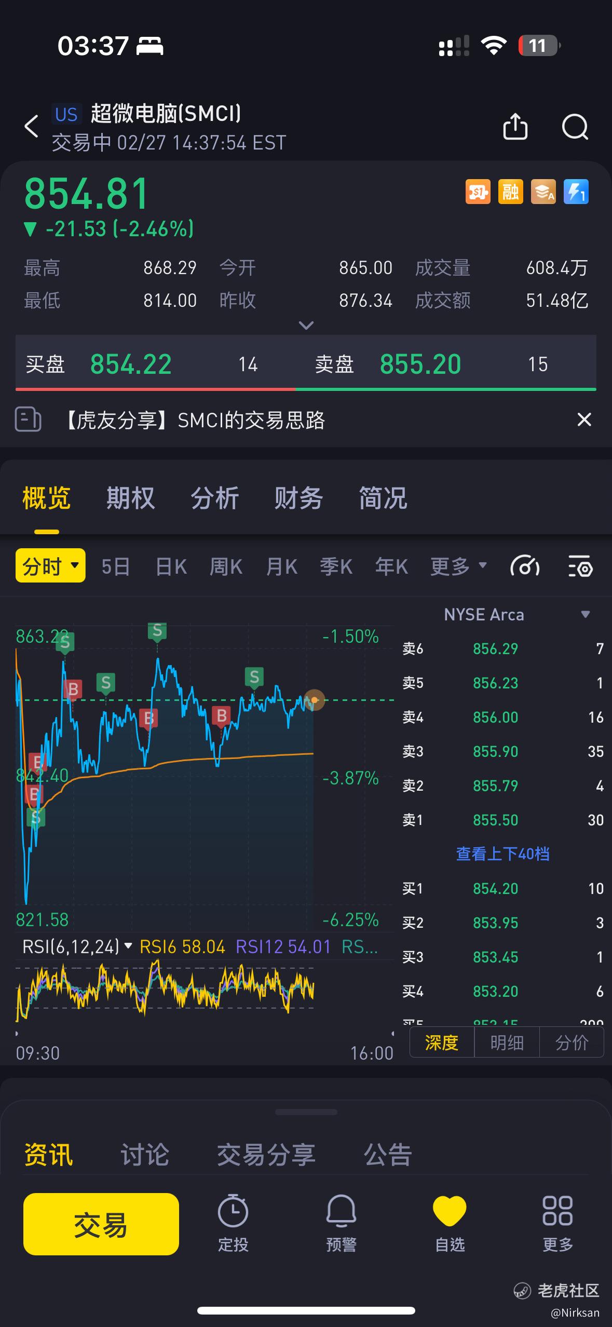This screenshot has height=1327, width=612.
Task: Switch to 交易分享 tab
Action: pyautogui.click(x=266, y=1154)
